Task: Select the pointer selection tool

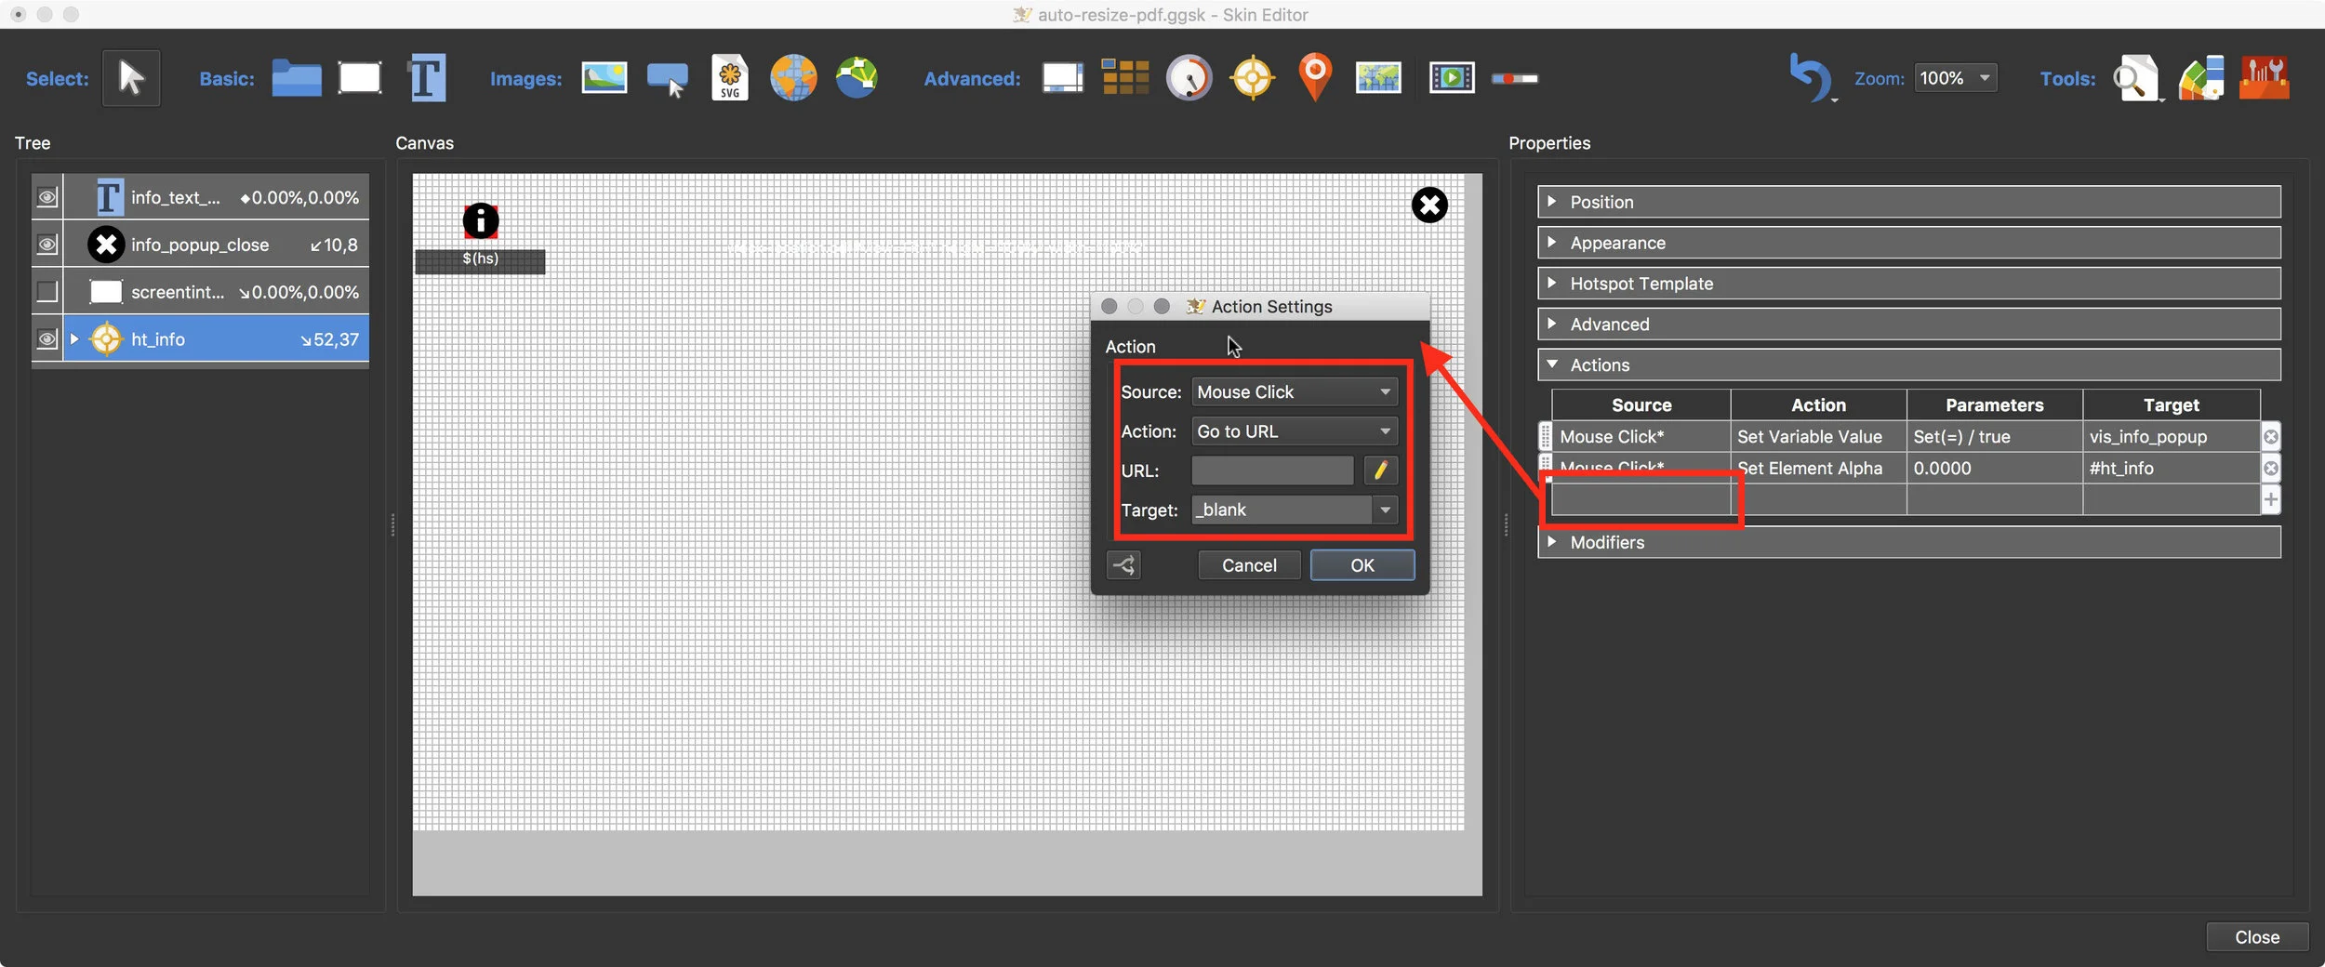Action: [131, 78]
